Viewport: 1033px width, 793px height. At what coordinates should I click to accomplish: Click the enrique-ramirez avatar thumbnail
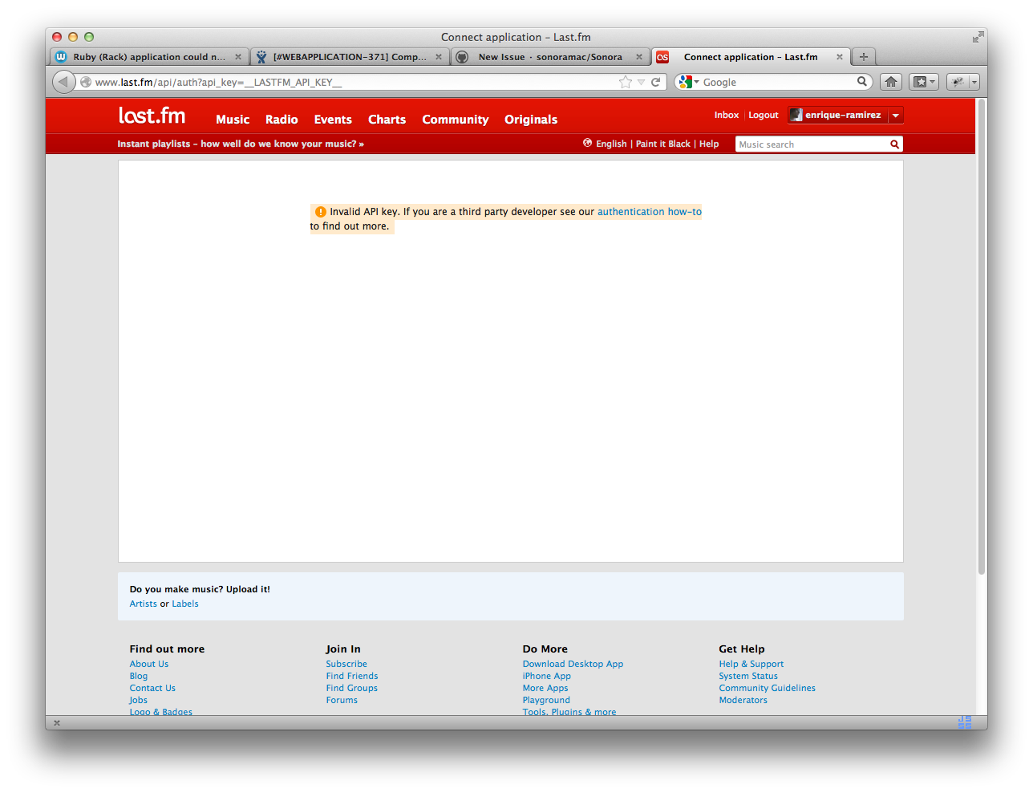796,115
